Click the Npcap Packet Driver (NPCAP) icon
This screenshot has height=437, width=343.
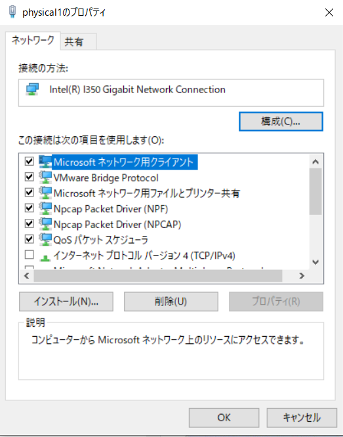[x=45, y=224]
